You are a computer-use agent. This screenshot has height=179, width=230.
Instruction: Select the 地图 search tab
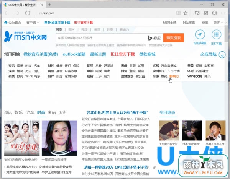coord(110,29)
